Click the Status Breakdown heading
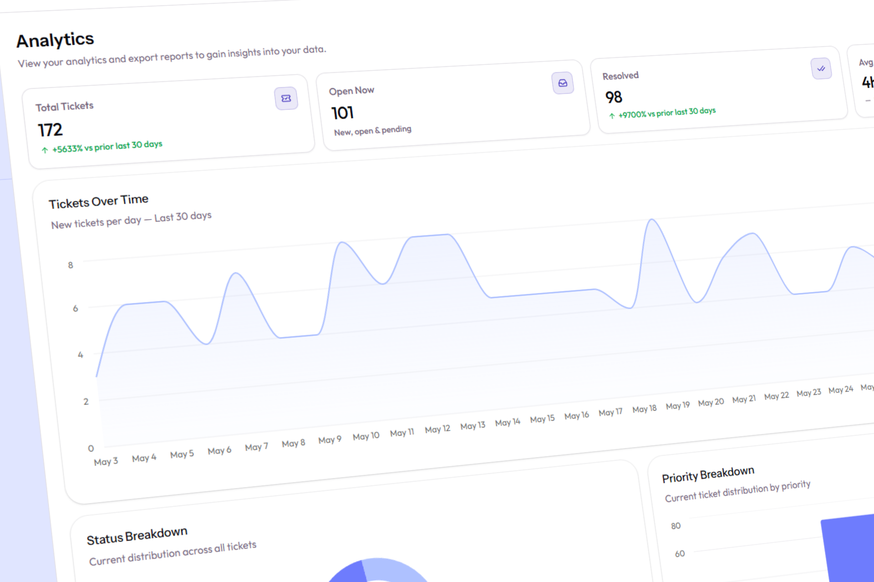The height and width of the screenshot is (582, 874). pos(137,536)
